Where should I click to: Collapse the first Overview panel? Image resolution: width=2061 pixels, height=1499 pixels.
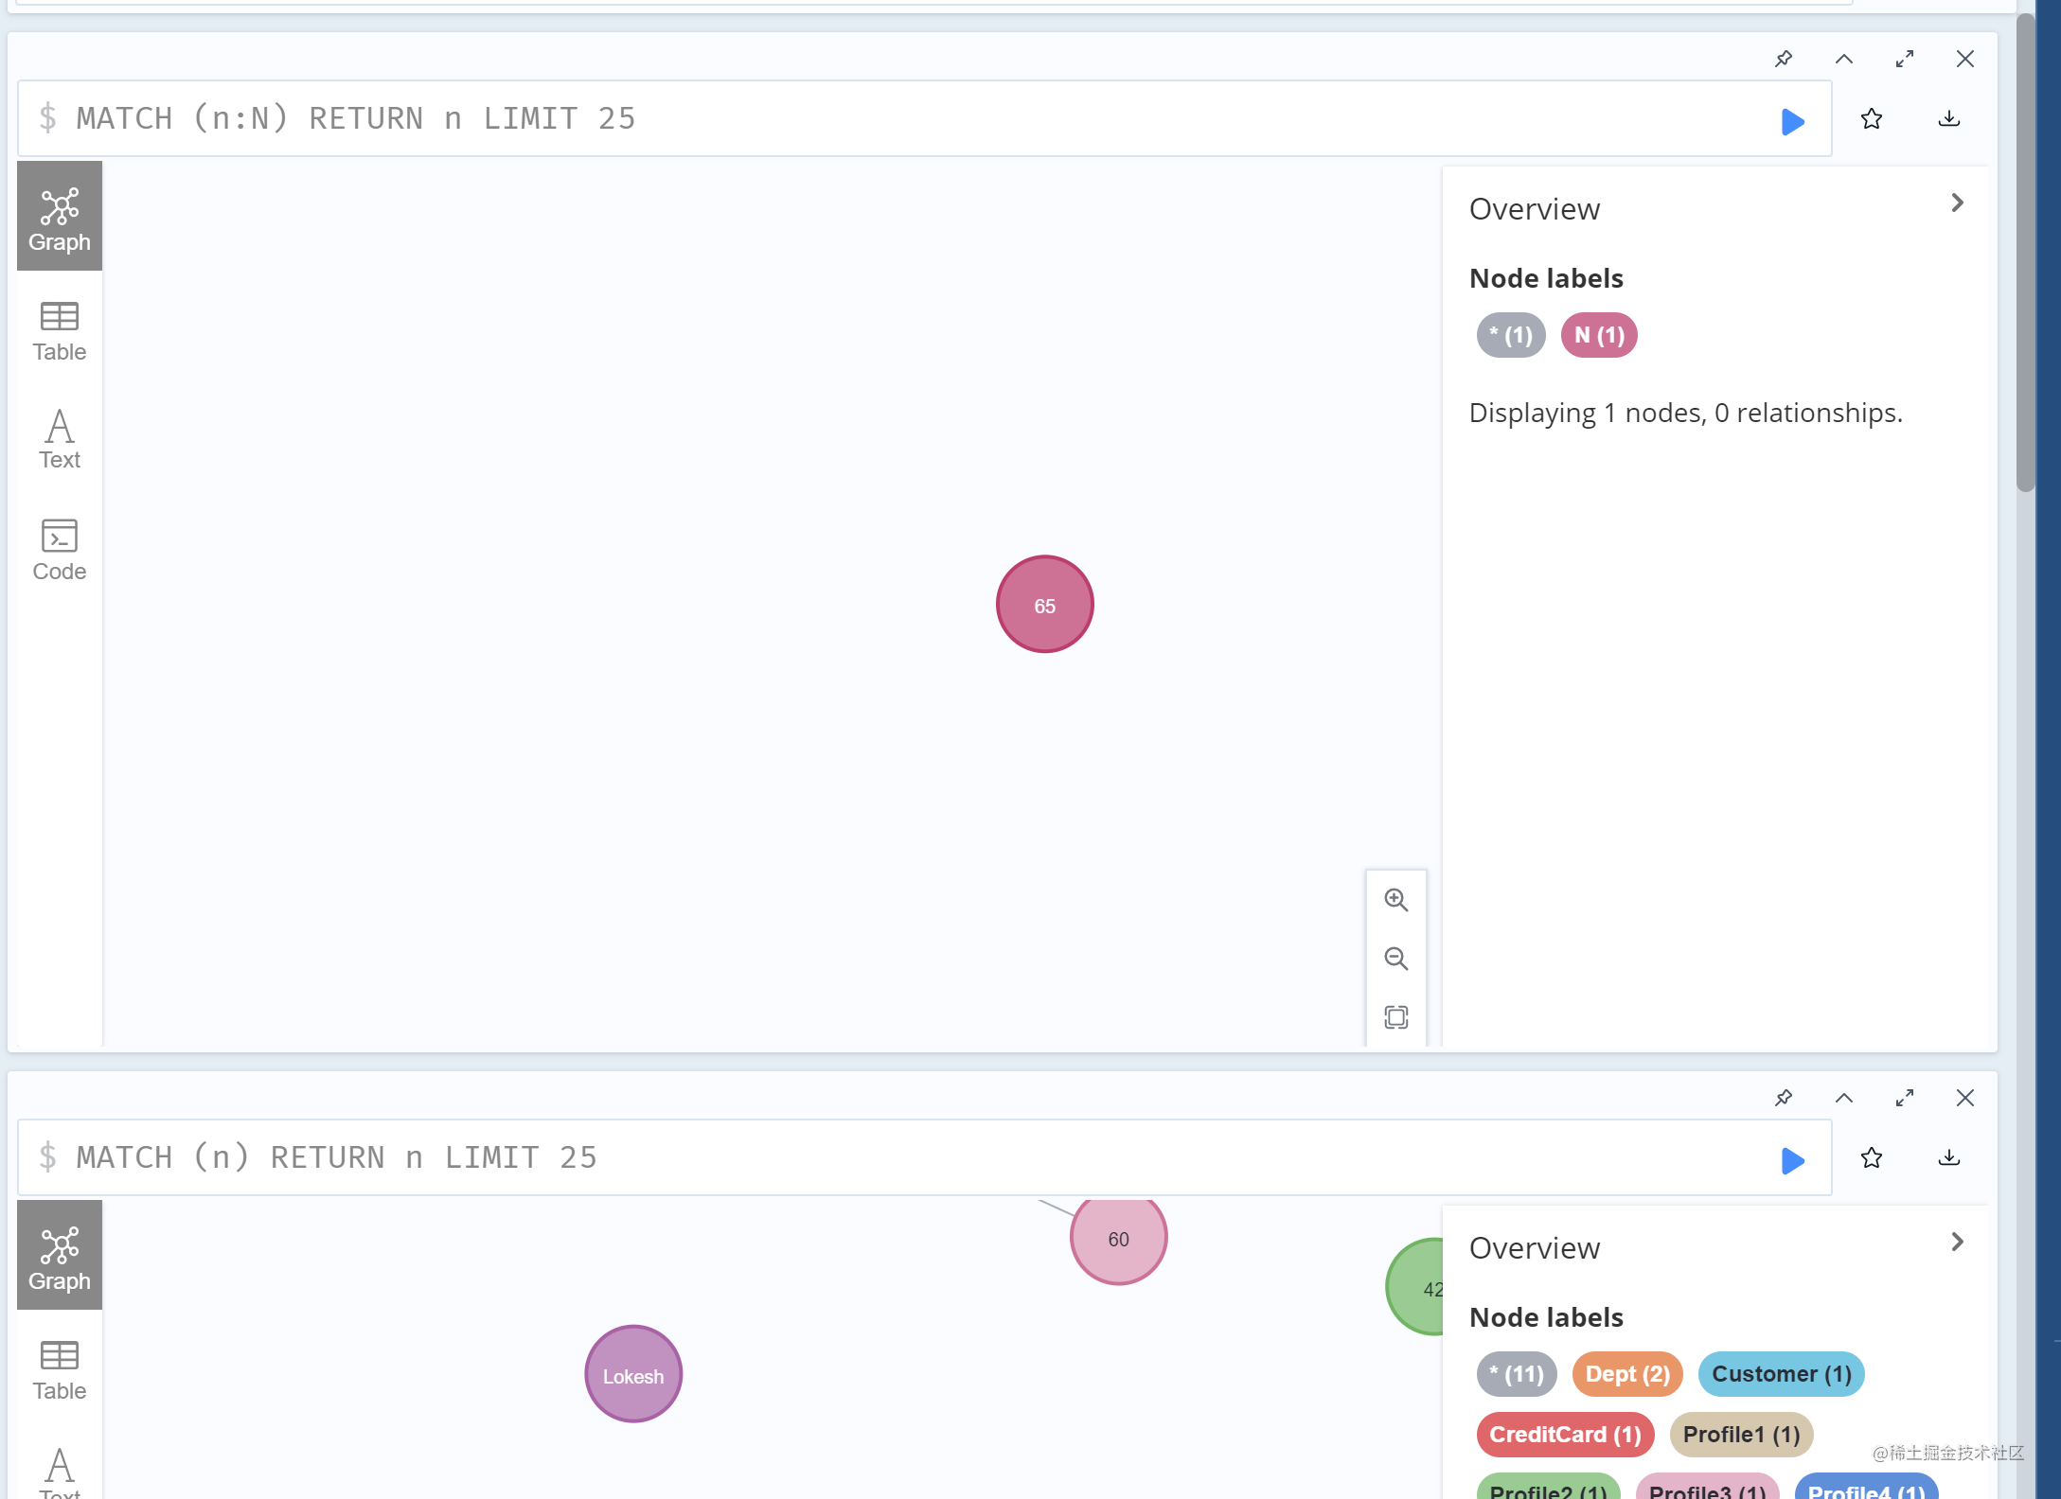1957,203
